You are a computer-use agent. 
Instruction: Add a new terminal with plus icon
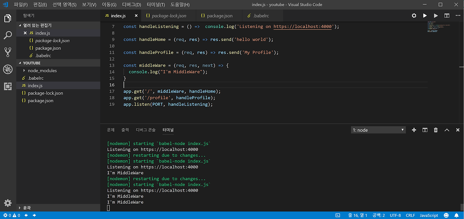[414, 130]
